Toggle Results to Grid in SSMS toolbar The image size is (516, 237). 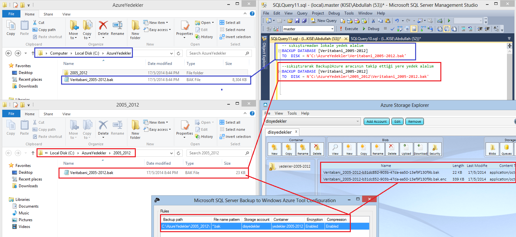[x=446, y=29]
